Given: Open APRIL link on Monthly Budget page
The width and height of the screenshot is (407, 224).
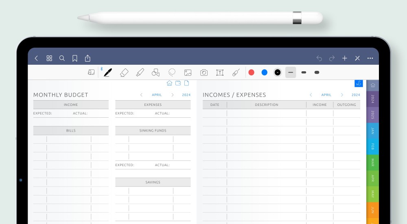Looking at the screenshot, I should (157, 95).
